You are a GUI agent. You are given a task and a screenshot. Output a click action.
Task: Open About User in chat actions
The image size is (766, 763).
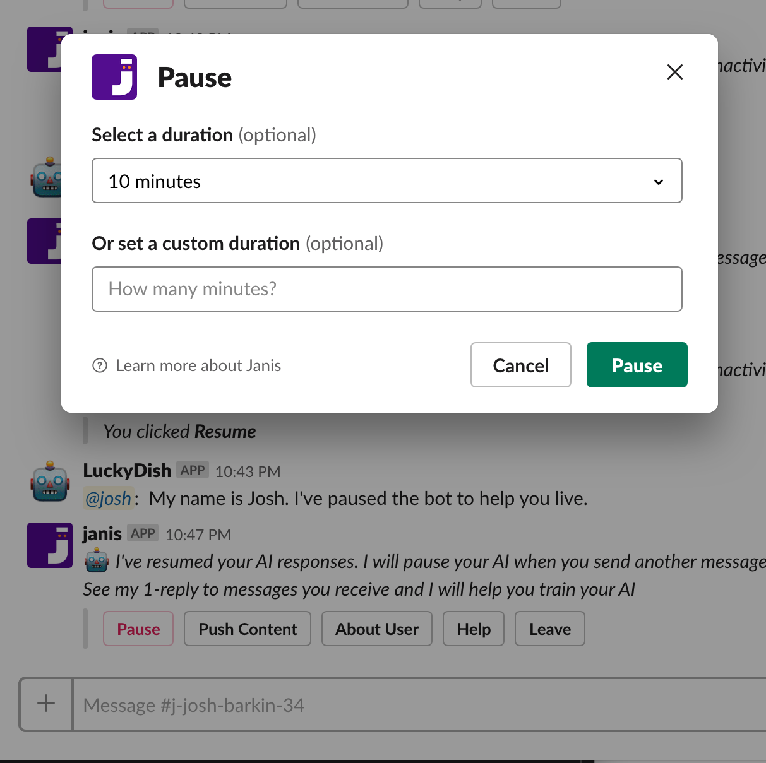pos(377,629)
